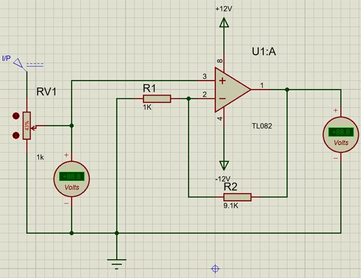Viewport: 361px width, 278px height.
Task: Click the 1K value label under R1
Action: coord(147,107)
